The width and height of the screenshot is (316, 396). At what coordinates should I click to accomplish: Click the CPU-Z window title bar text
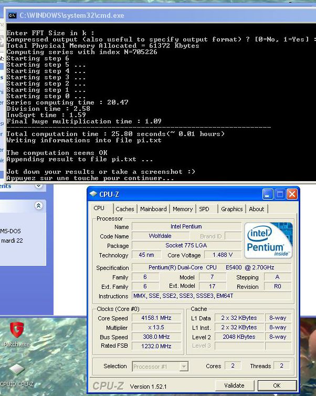(109, 194)
